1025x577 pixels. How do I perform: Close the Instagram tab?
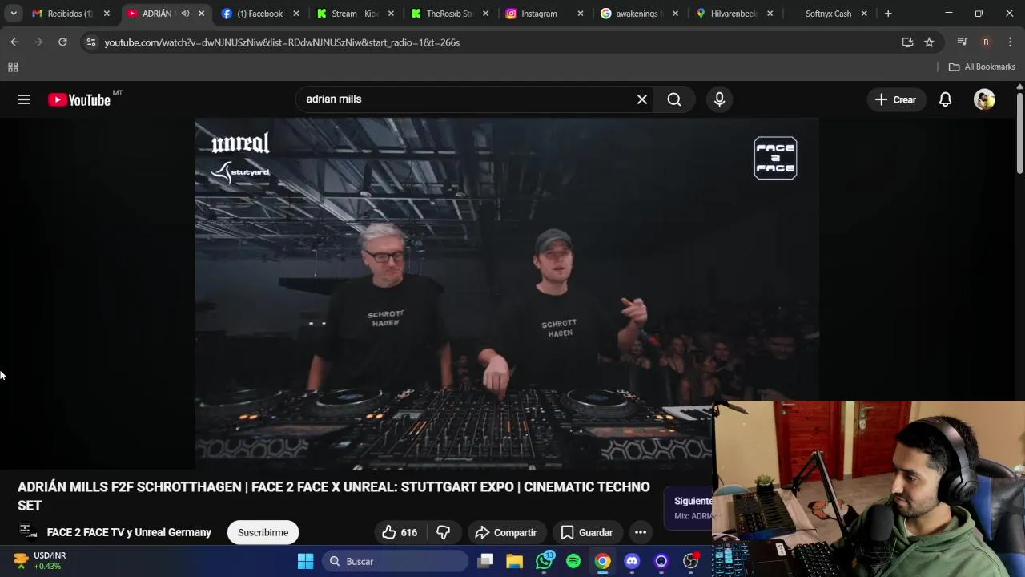pyautogui.click(x=581, y=14)
